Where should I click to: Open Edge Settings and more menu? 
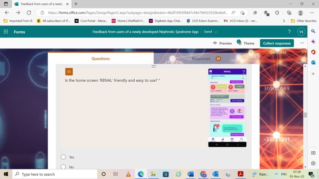(312, 12)
